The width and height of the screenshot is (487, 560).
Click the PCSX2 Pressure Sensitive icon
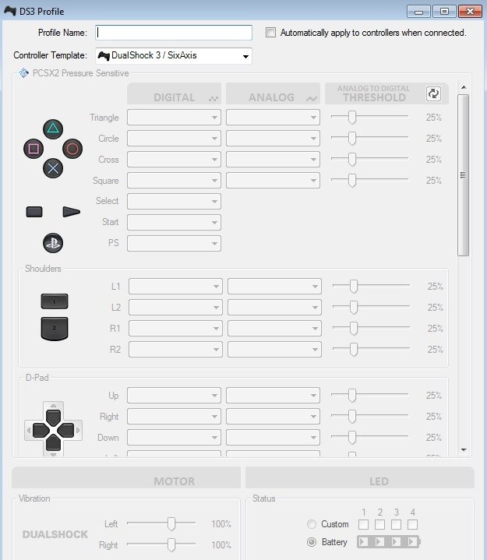tap(24, 73)
